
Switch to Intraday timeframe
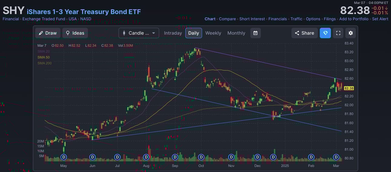coord(173,33)
